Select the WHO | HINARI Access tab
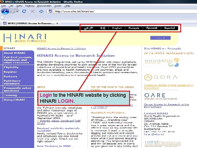The height and width of the screenshot is (148, 197). [31, 23]
